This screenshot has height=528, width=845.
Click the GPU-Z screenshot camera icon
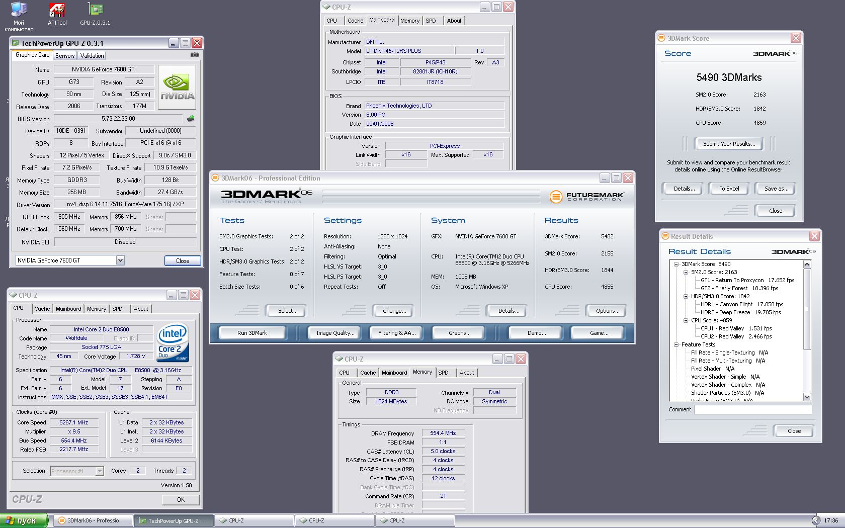pyautogui.click(x=195, y=55)
